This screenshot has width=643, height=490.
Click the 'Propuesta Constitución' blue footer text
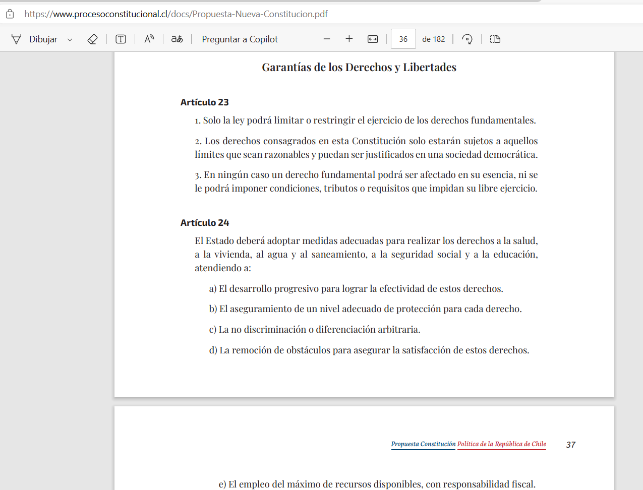point(423,444)
